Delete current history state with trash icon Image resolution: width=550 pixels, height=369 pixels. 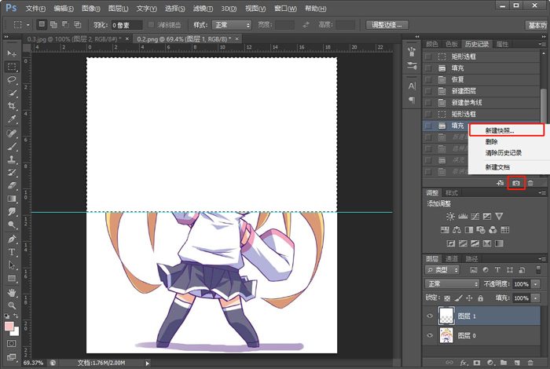coord(530,183)
